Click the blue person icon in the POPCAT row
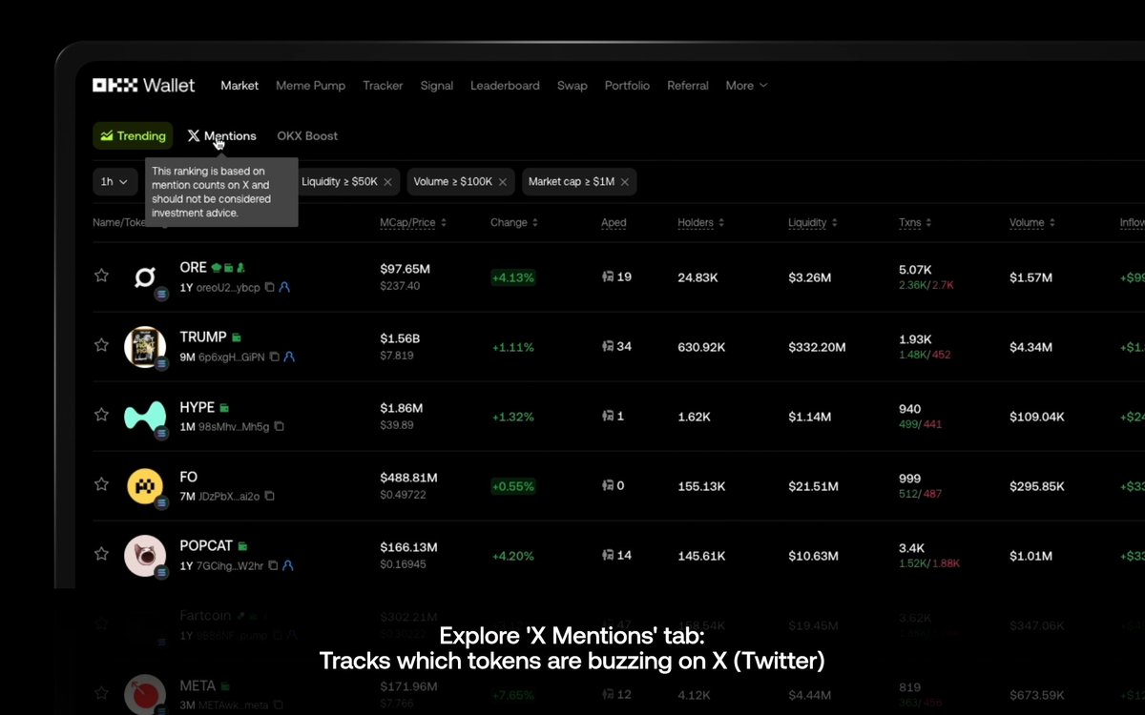Viewport: 1145px width, 715px height. (287, 565)
